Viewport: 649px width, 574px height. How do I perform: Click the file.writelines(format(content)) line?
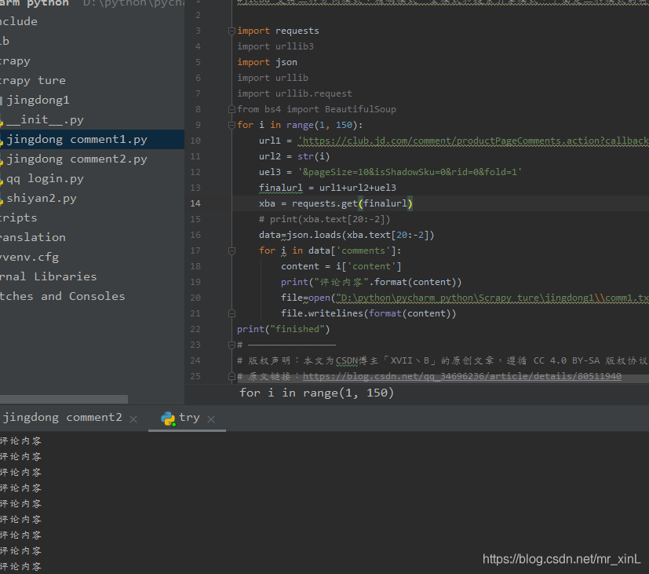tap(368, 313)
